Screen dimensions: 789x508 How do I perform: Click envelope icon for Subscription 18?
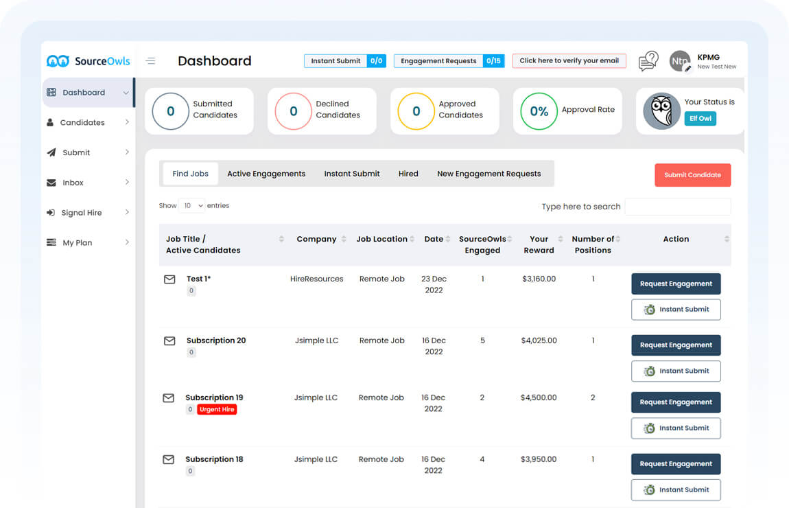tap(169, 460)
